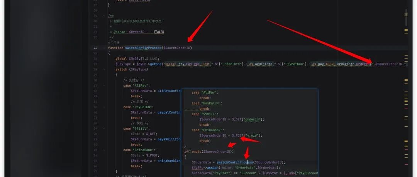Screen dimensions: 417x177
Task: Click switchConfirProcess in the function declaration
Action: pos(143,48)
